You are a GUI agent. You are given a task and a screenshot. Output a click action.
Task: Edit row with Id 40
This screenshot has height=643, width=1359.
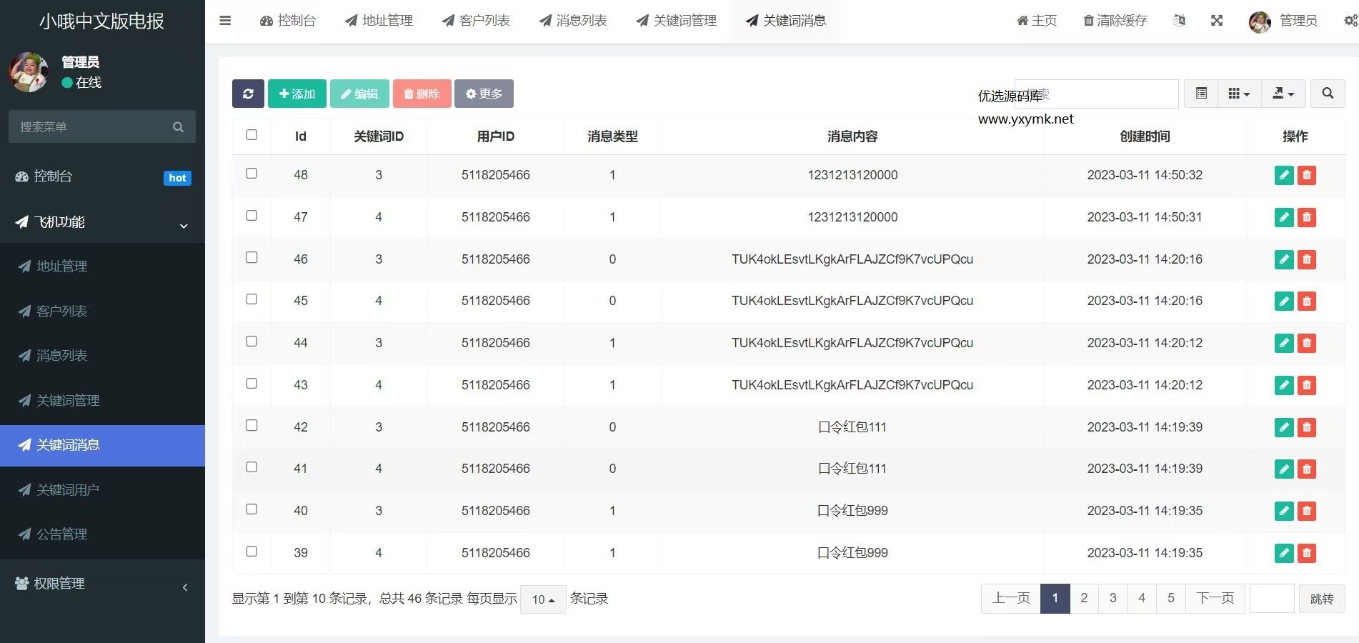1284,511
